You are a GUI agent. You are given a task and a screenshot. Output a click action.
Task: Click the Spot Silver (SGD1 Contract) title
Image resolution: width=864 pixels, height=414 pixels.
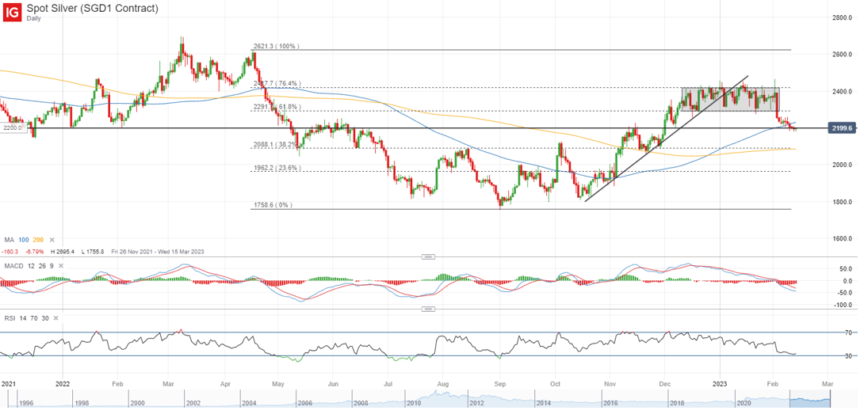coord(92,8)
